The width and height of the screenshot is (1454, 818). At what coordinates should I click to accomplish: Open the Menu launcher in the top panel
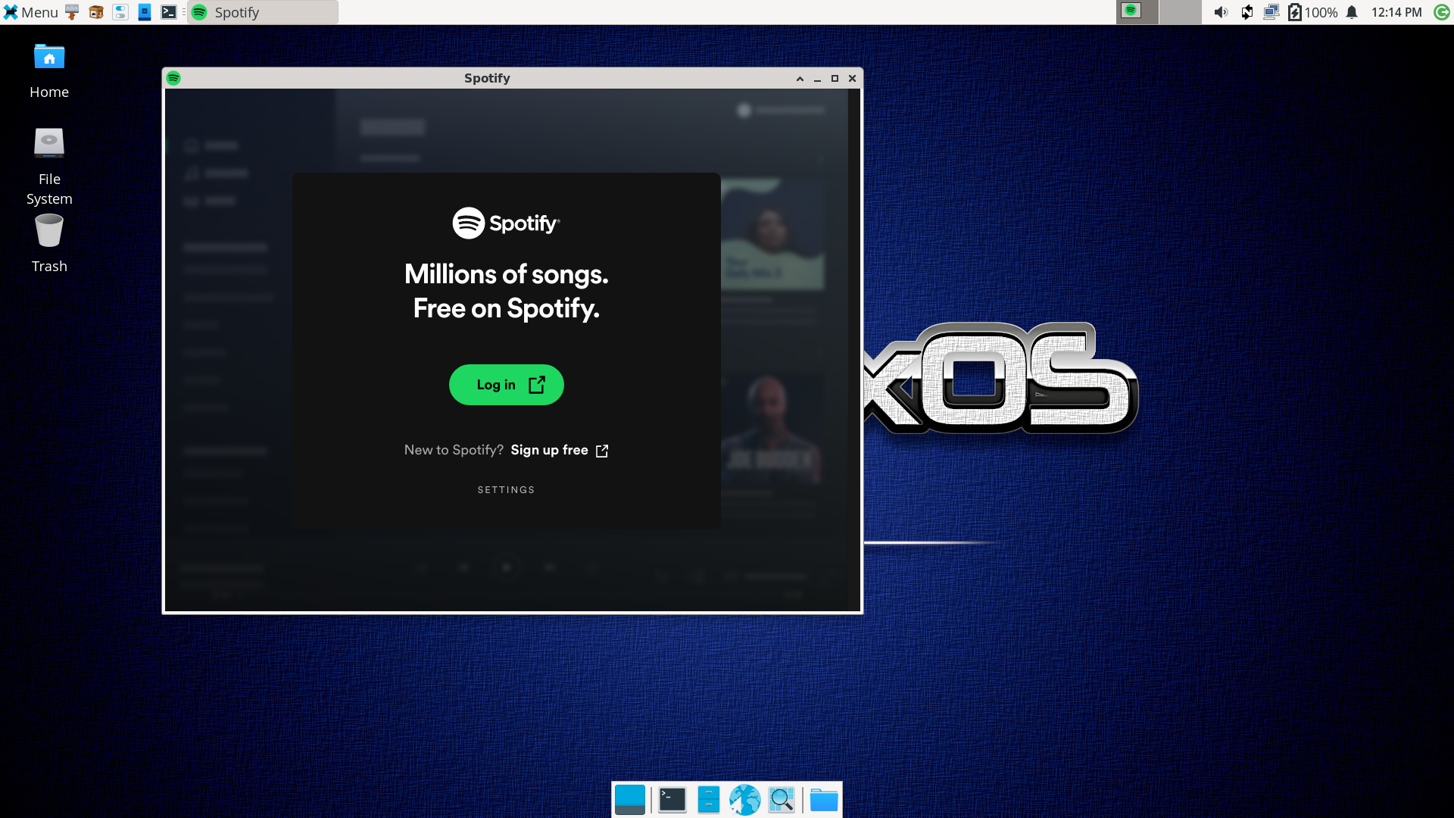pyautogui.click(x=30, y=12)
